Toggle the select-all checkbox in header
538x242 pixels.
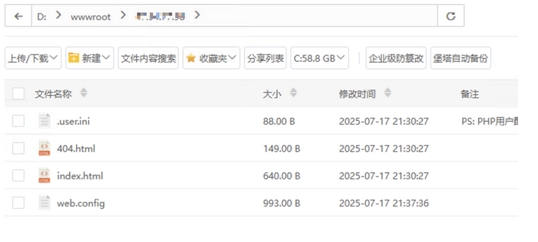18,93
